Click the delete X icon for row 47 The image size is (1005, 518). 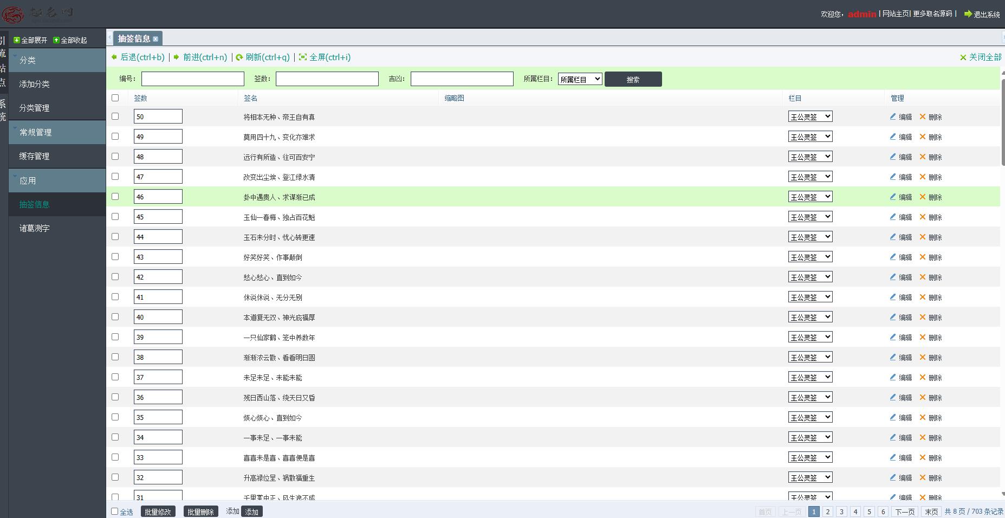tap(923, 177)
